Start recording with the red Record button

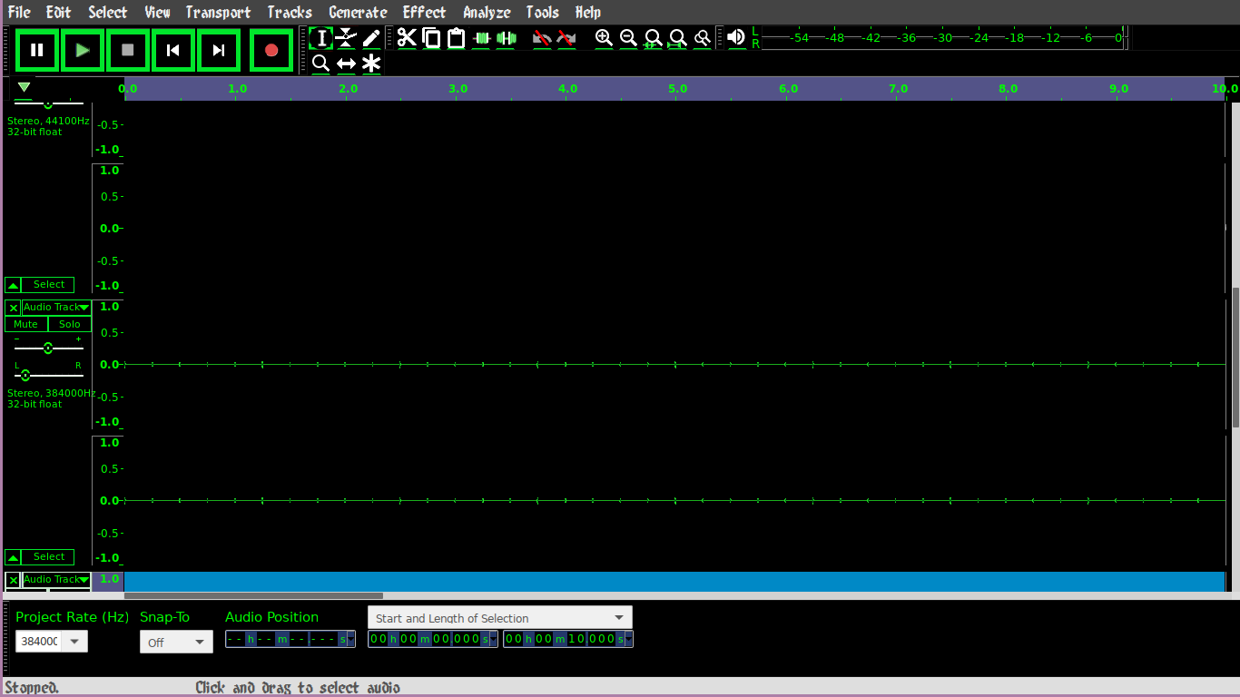271,50
